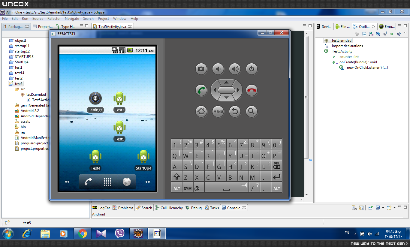Open the Open Console dropdown arrow
This screenshot has height=247, width=410.
[x=394, y=208]
